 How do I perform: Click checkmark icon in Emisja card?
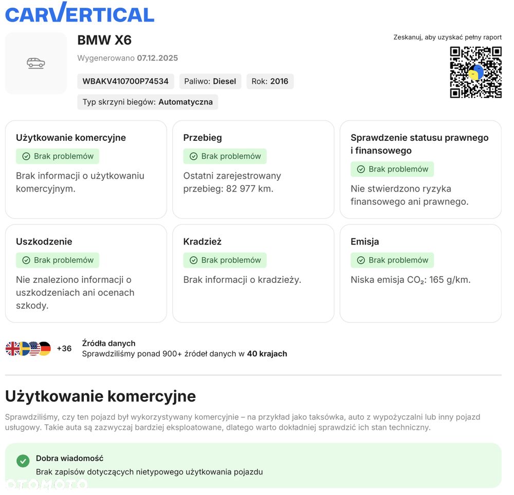[x=361, y=260]
